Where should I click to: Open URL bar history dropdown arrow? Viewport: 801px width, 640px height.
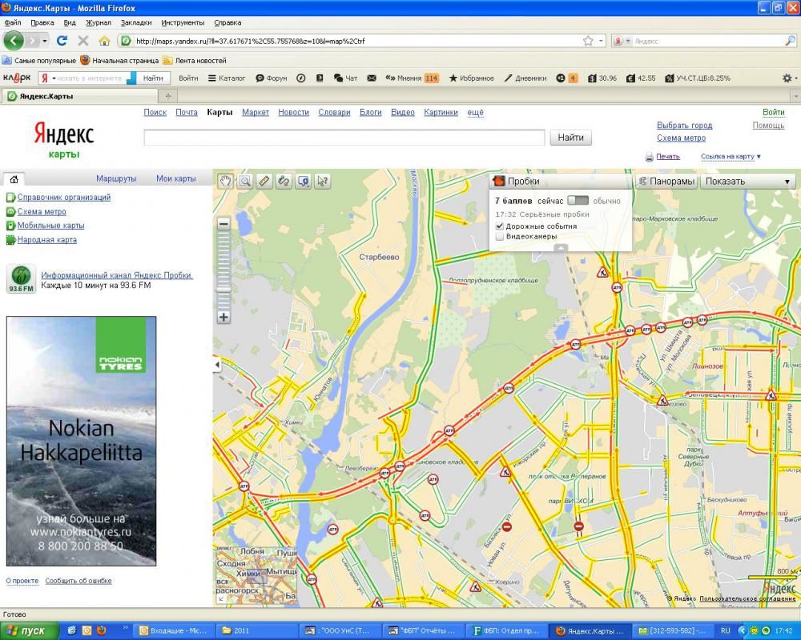click(602, 41)
